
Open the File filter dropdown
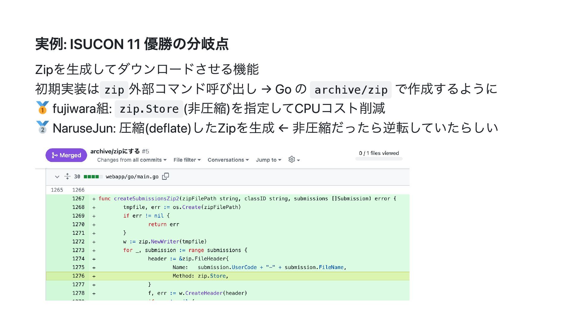[x=187, y=160]
